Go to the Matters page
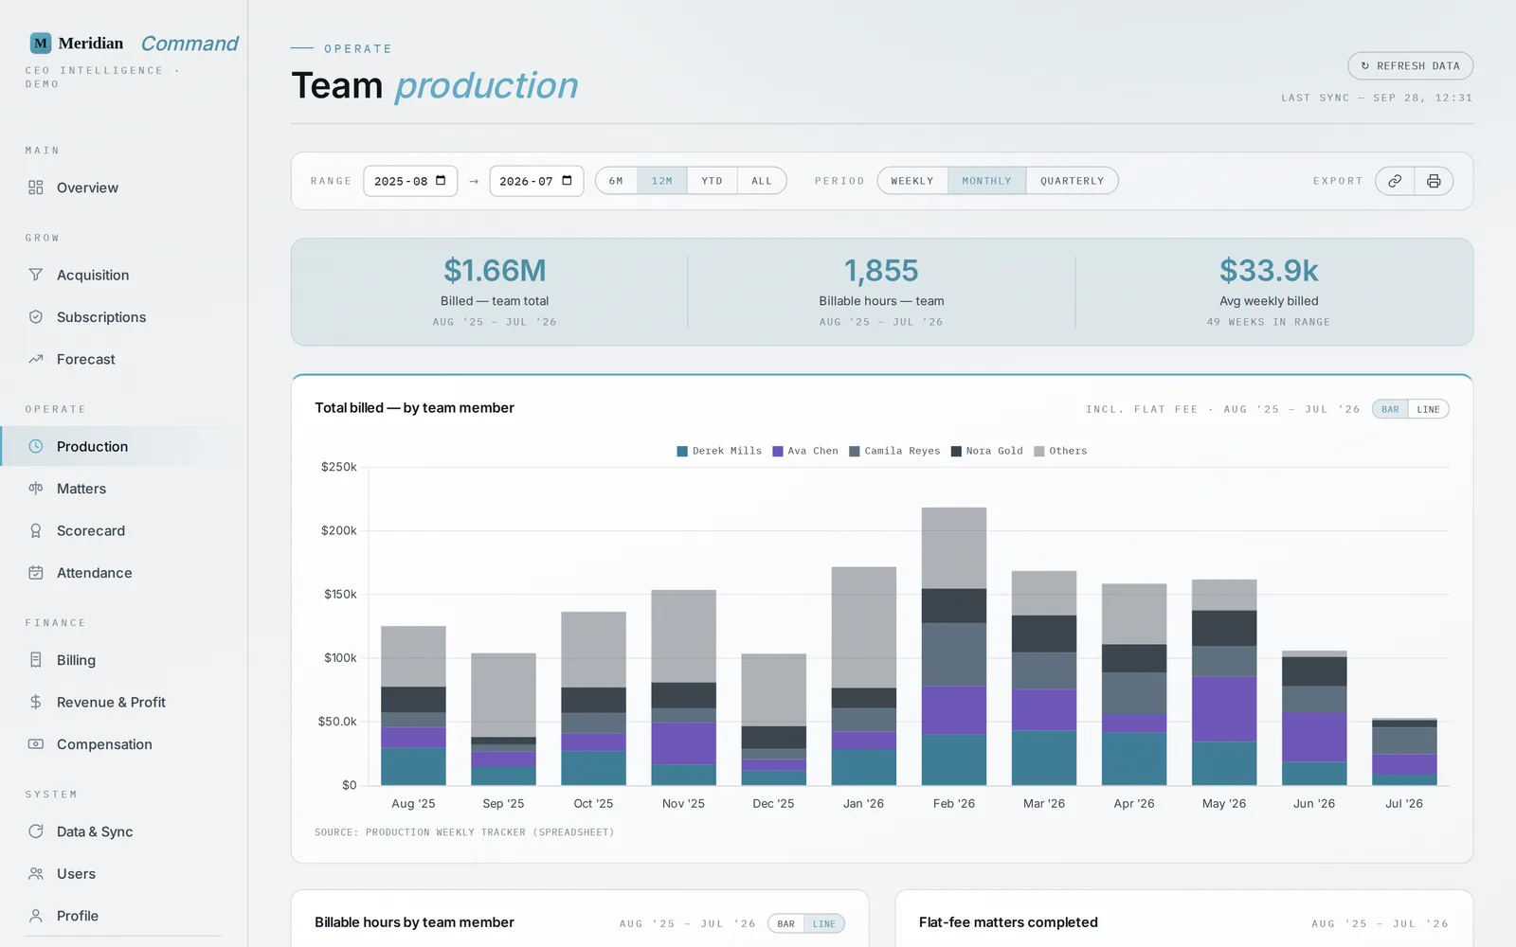 pos(81,489)
